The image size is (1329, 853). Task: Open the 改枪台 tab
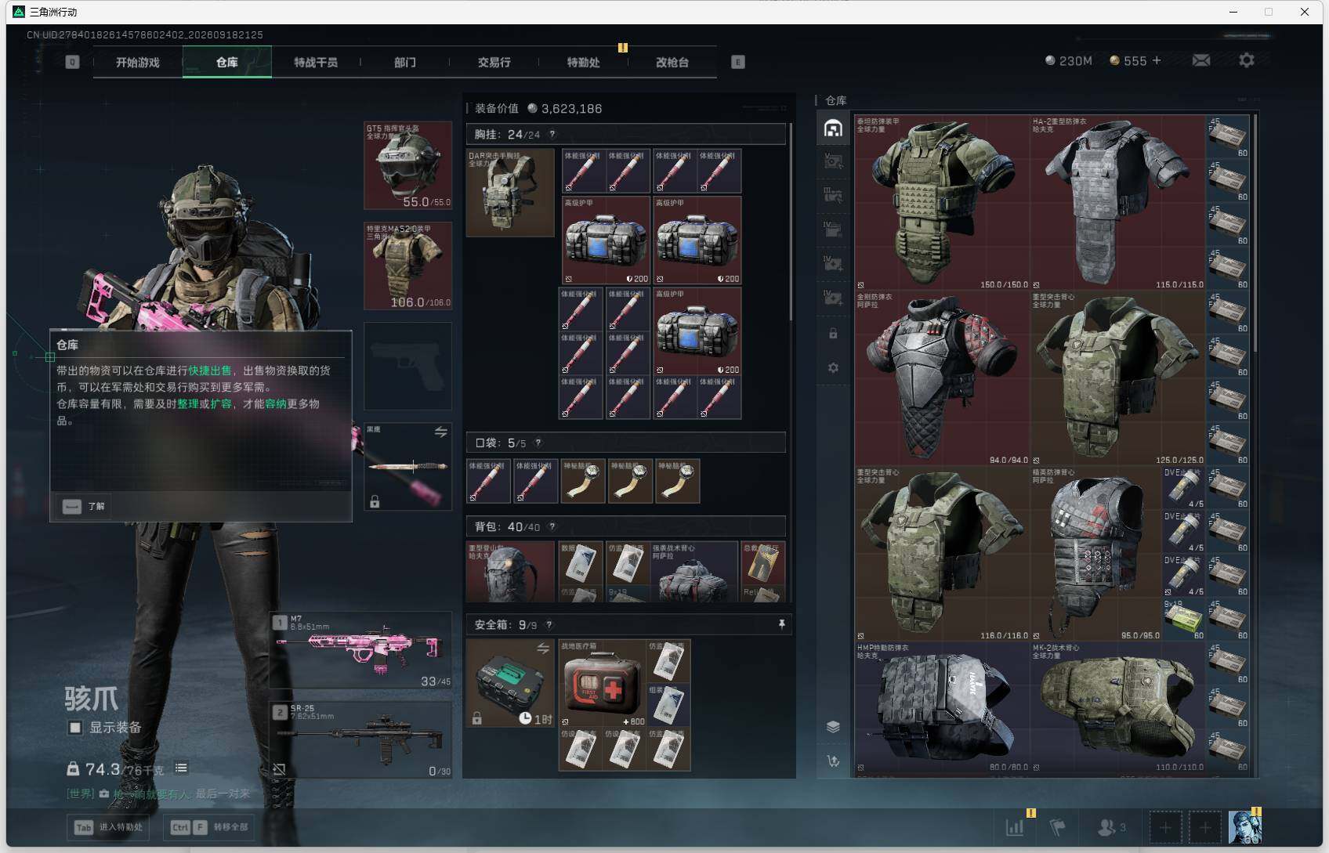click(x=672, y=62)
